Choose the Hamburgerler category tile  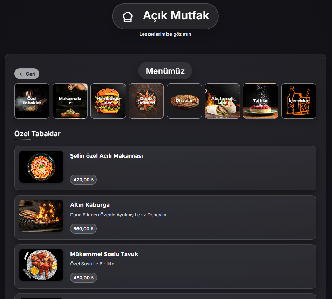click(108, 101)
